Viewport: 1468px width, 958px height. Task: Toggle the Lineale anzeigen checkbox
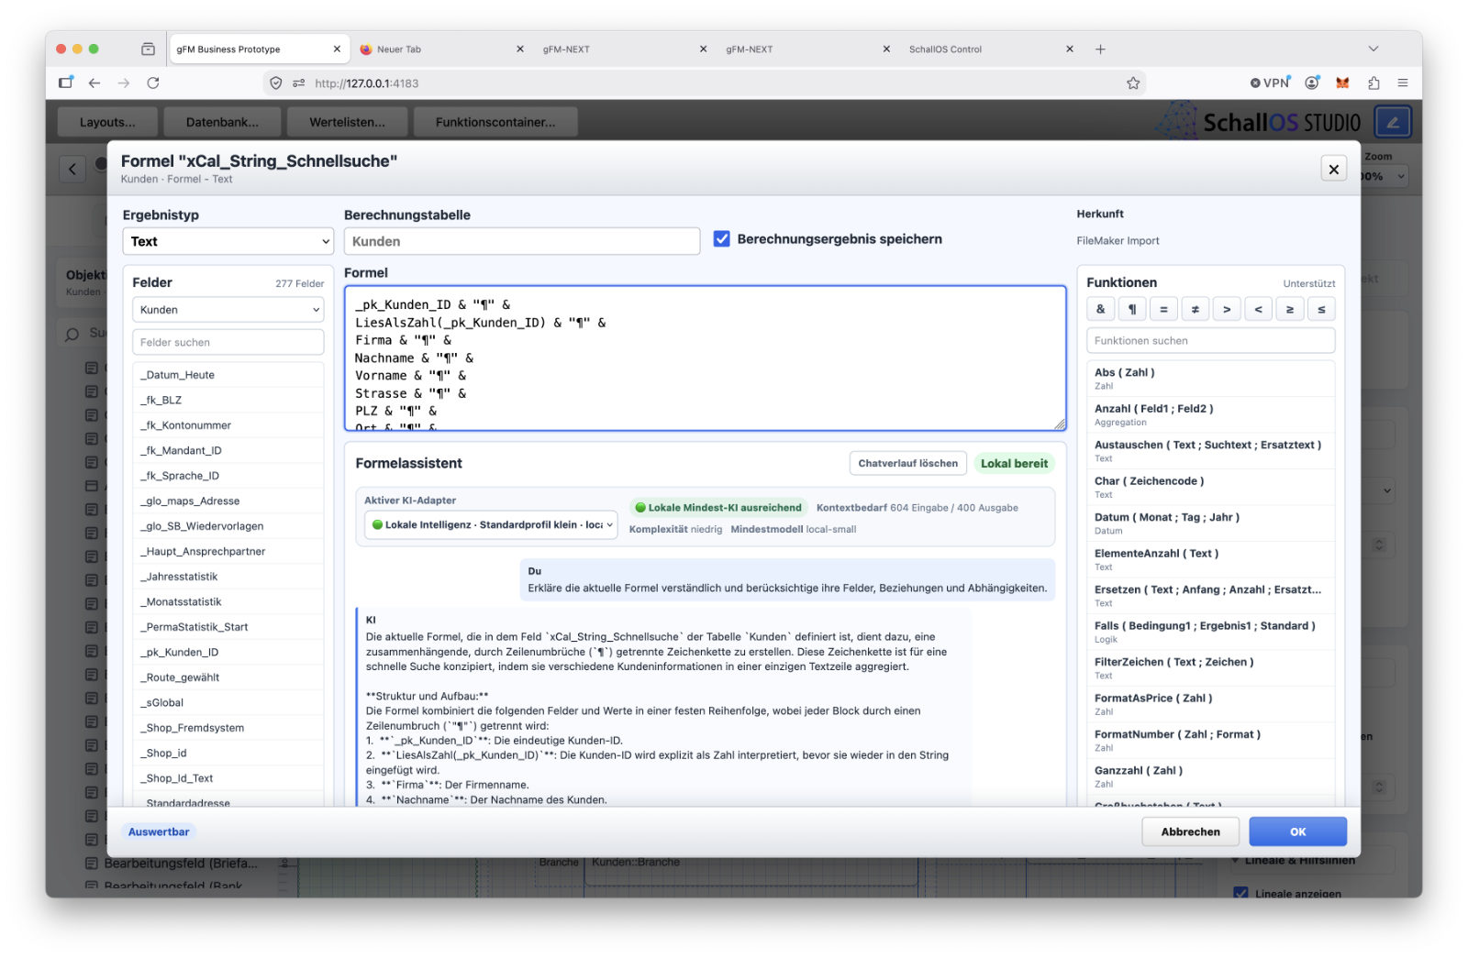click(1240, 892)
